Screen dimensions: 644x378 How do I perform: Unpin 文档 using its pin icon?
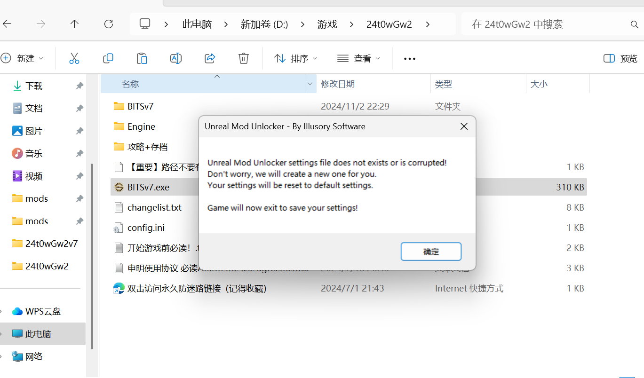point(80,108)
